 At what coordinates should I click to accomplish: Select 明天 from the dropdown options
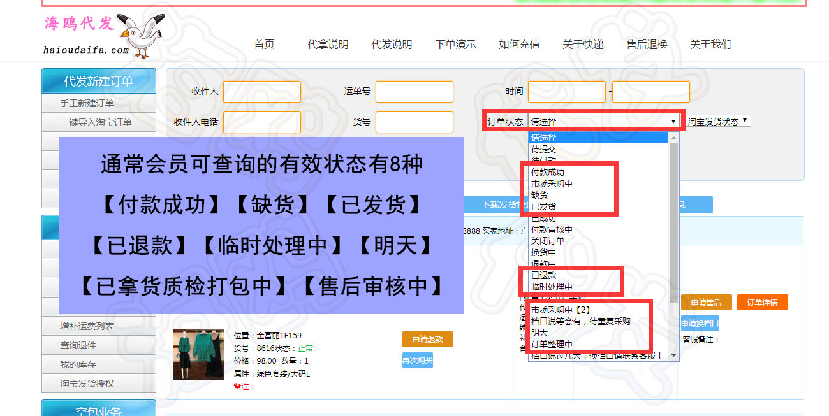pyautogui.click(x=539, y=333)
